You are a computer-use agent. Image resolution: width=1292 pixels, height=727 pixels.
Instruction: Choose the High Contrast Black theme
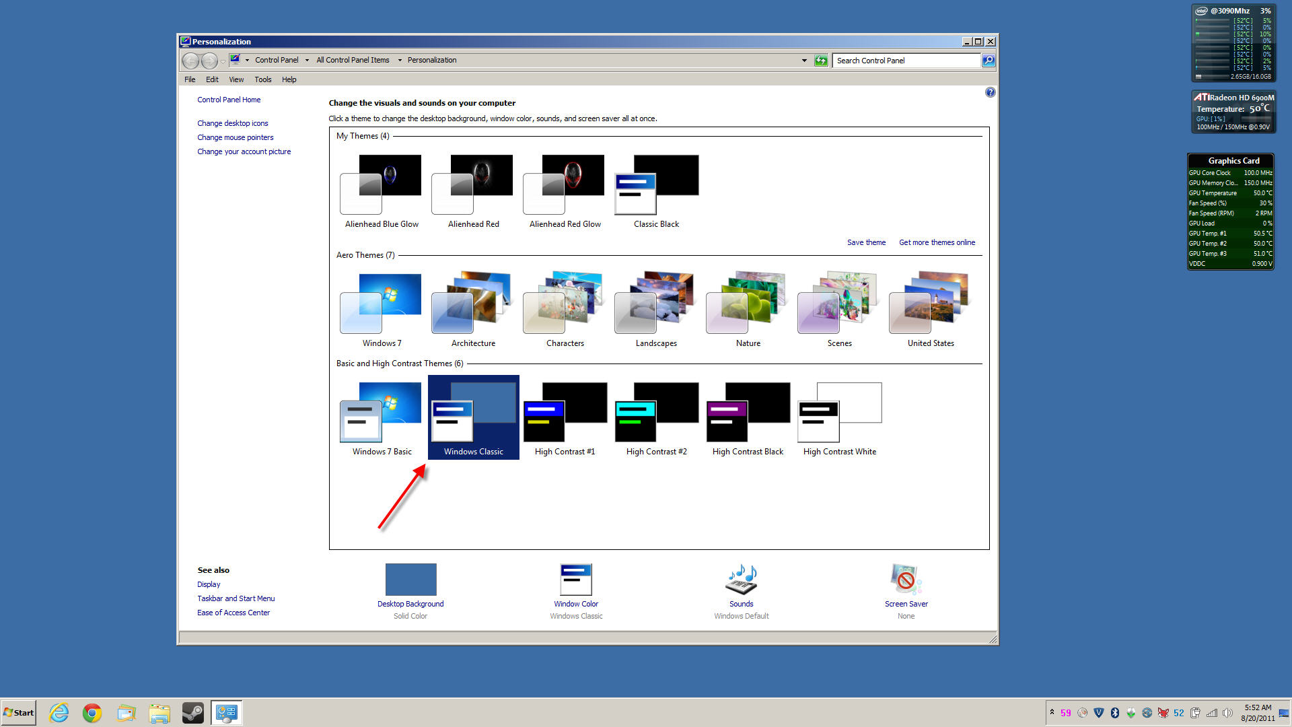click(x=748, y=419)
